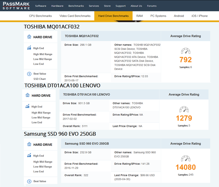This screenshot has width=219, height=187.
Task: Open the Benchmarks menu in the top navigation
Action: 76,6
